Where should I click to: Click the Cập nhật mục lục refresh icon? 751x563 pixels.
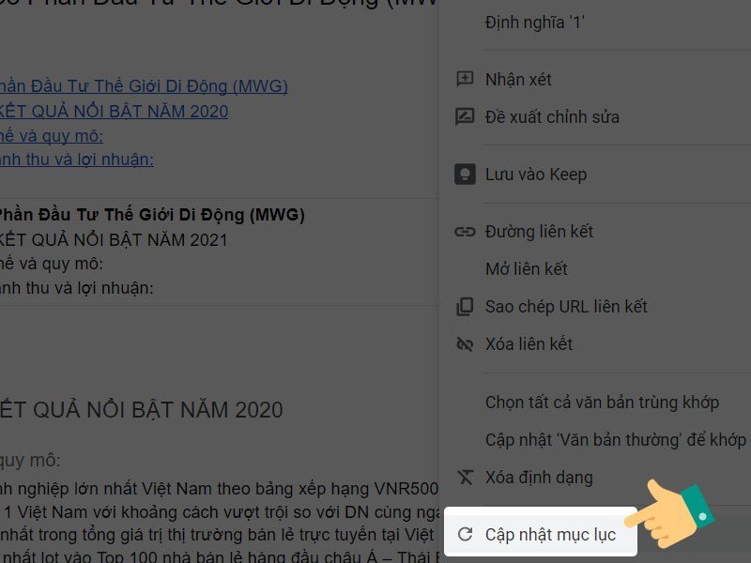[465, 534]
